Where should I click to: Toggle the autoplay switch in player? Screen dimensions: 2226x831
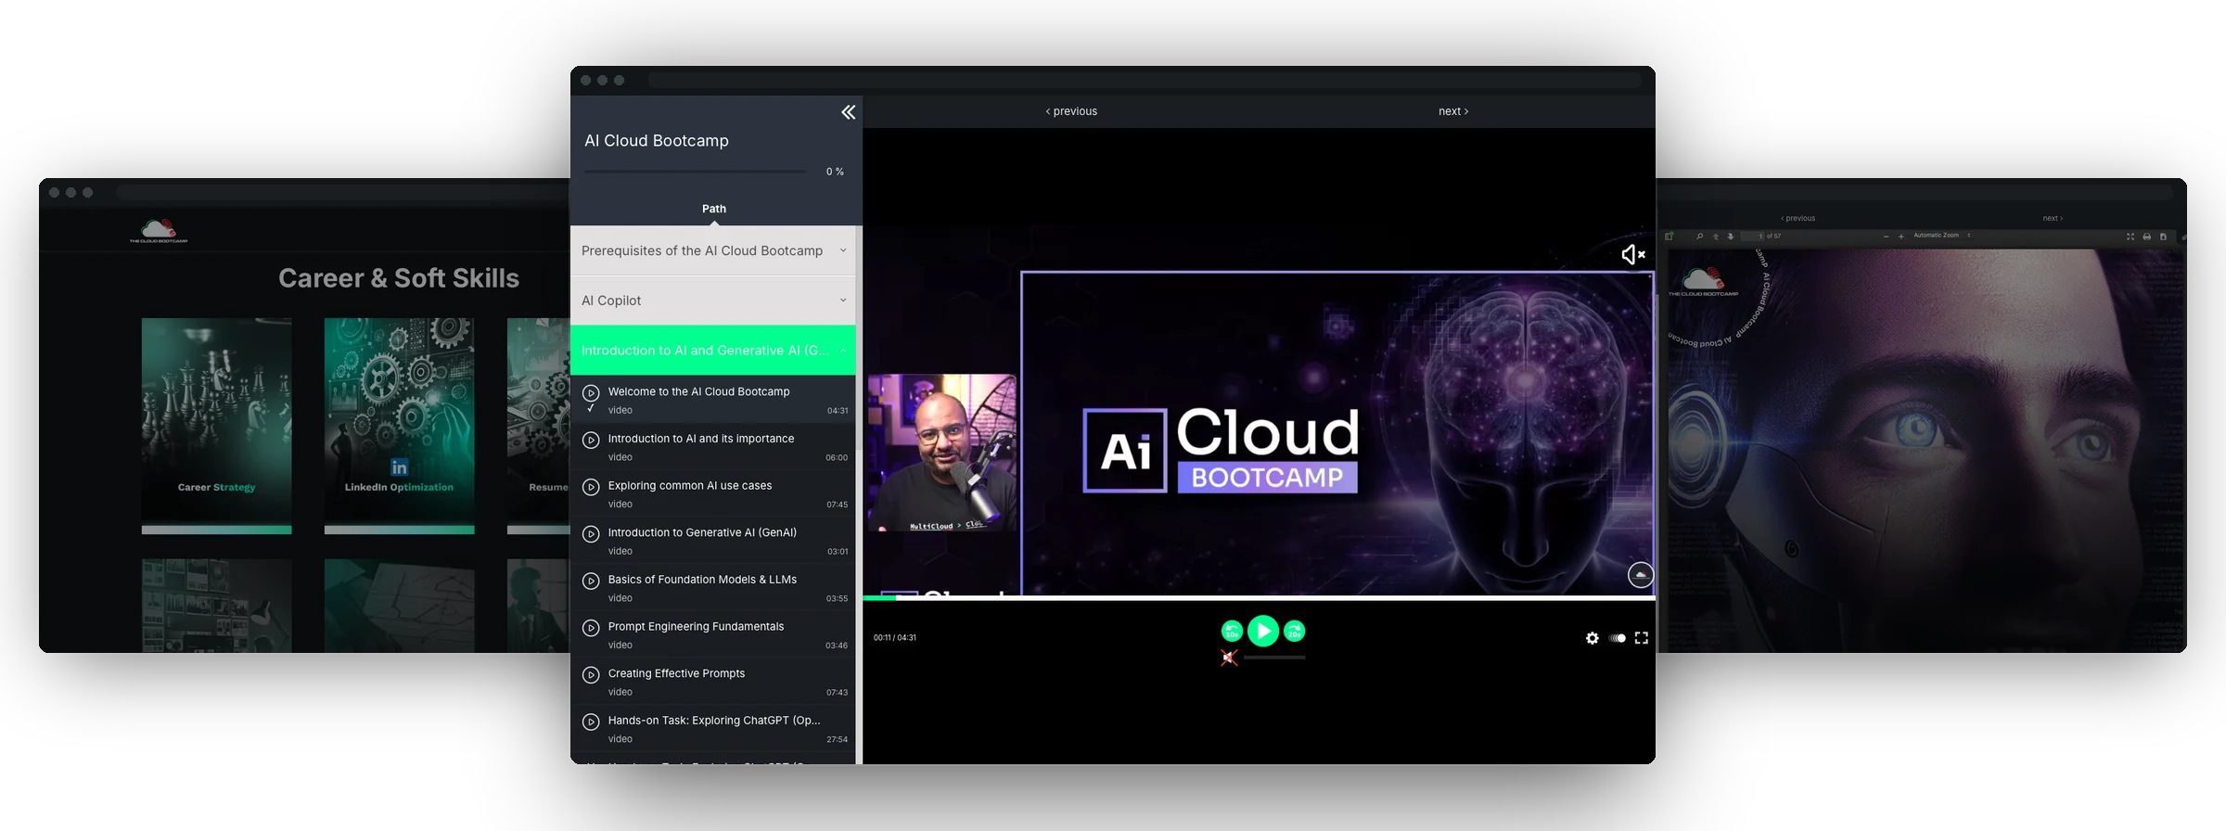[1618, 638]
